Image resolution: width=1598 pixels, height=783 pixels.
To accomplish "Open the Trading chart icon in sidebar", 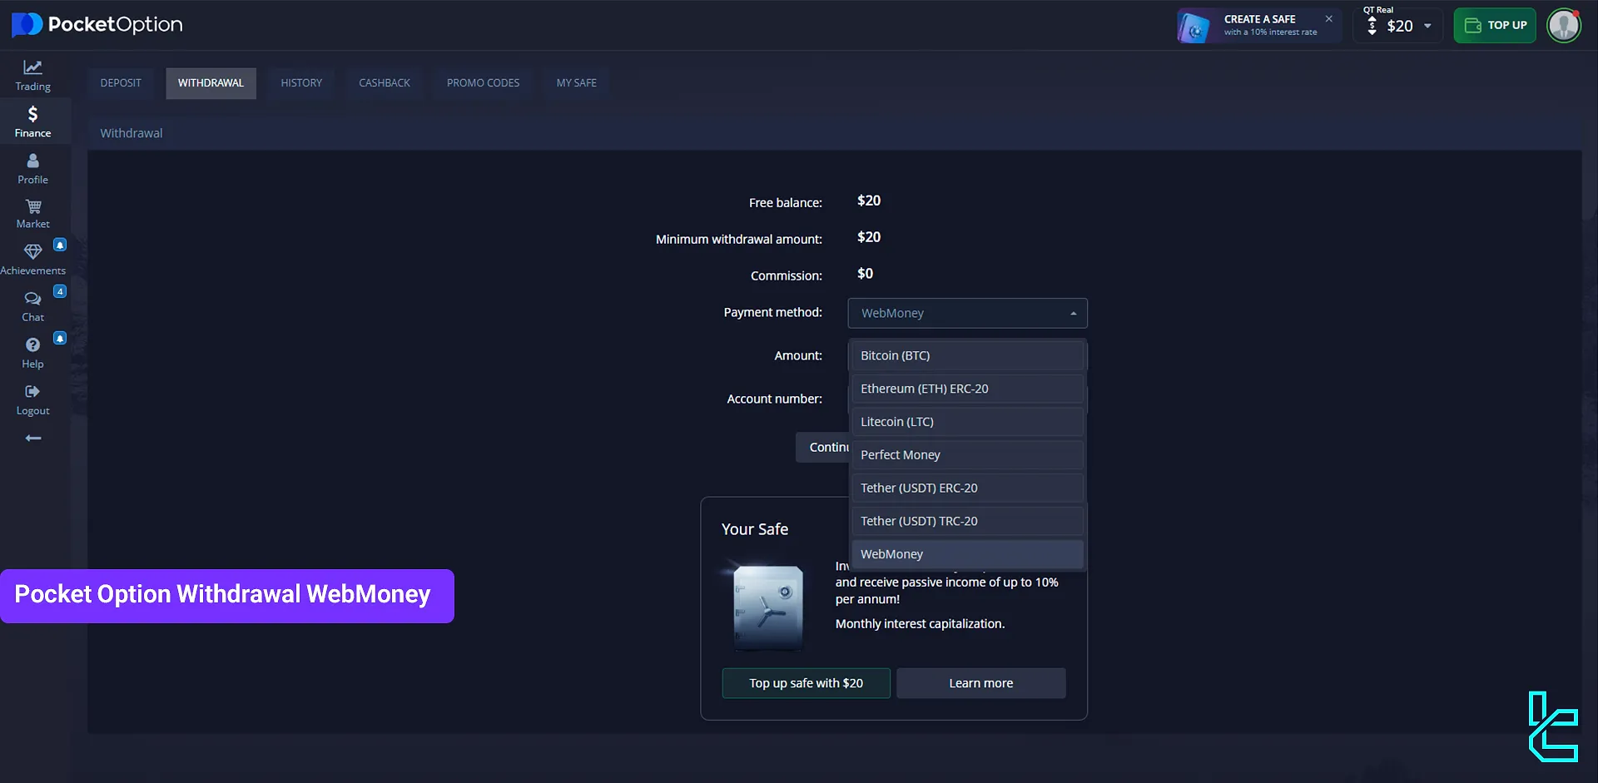I will [32, 67].
